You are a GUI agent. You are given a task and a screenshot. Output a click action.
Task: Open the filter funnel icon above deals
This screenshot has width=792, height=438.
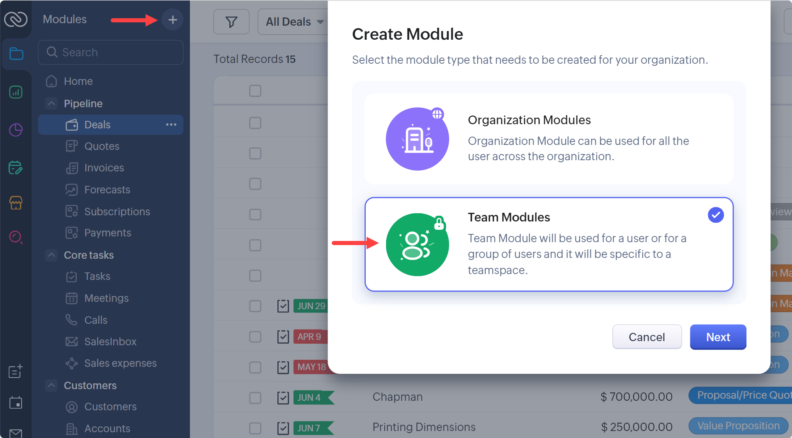pyautogui.click(x=231, y=22)
